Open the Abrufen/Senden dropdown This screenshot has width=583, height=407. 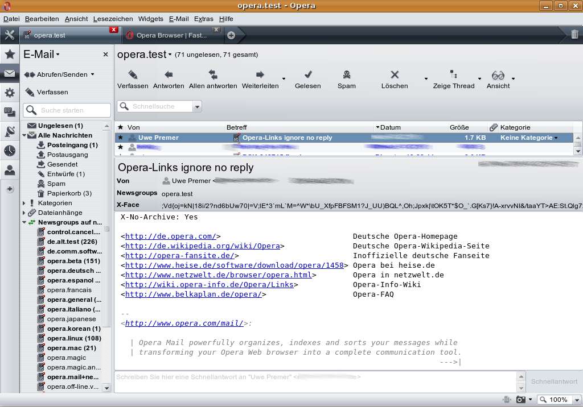point(92,74)
